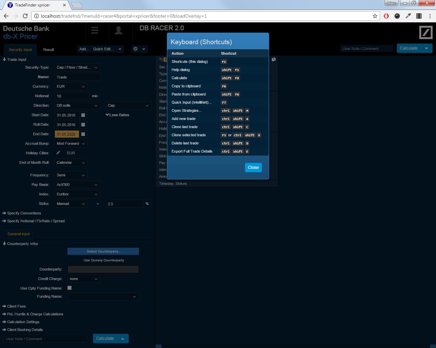This screenshot has width=436, height=348.
Task: Expand Specify Conventions section
Action: pyautogui.click(x=24, y=213)
